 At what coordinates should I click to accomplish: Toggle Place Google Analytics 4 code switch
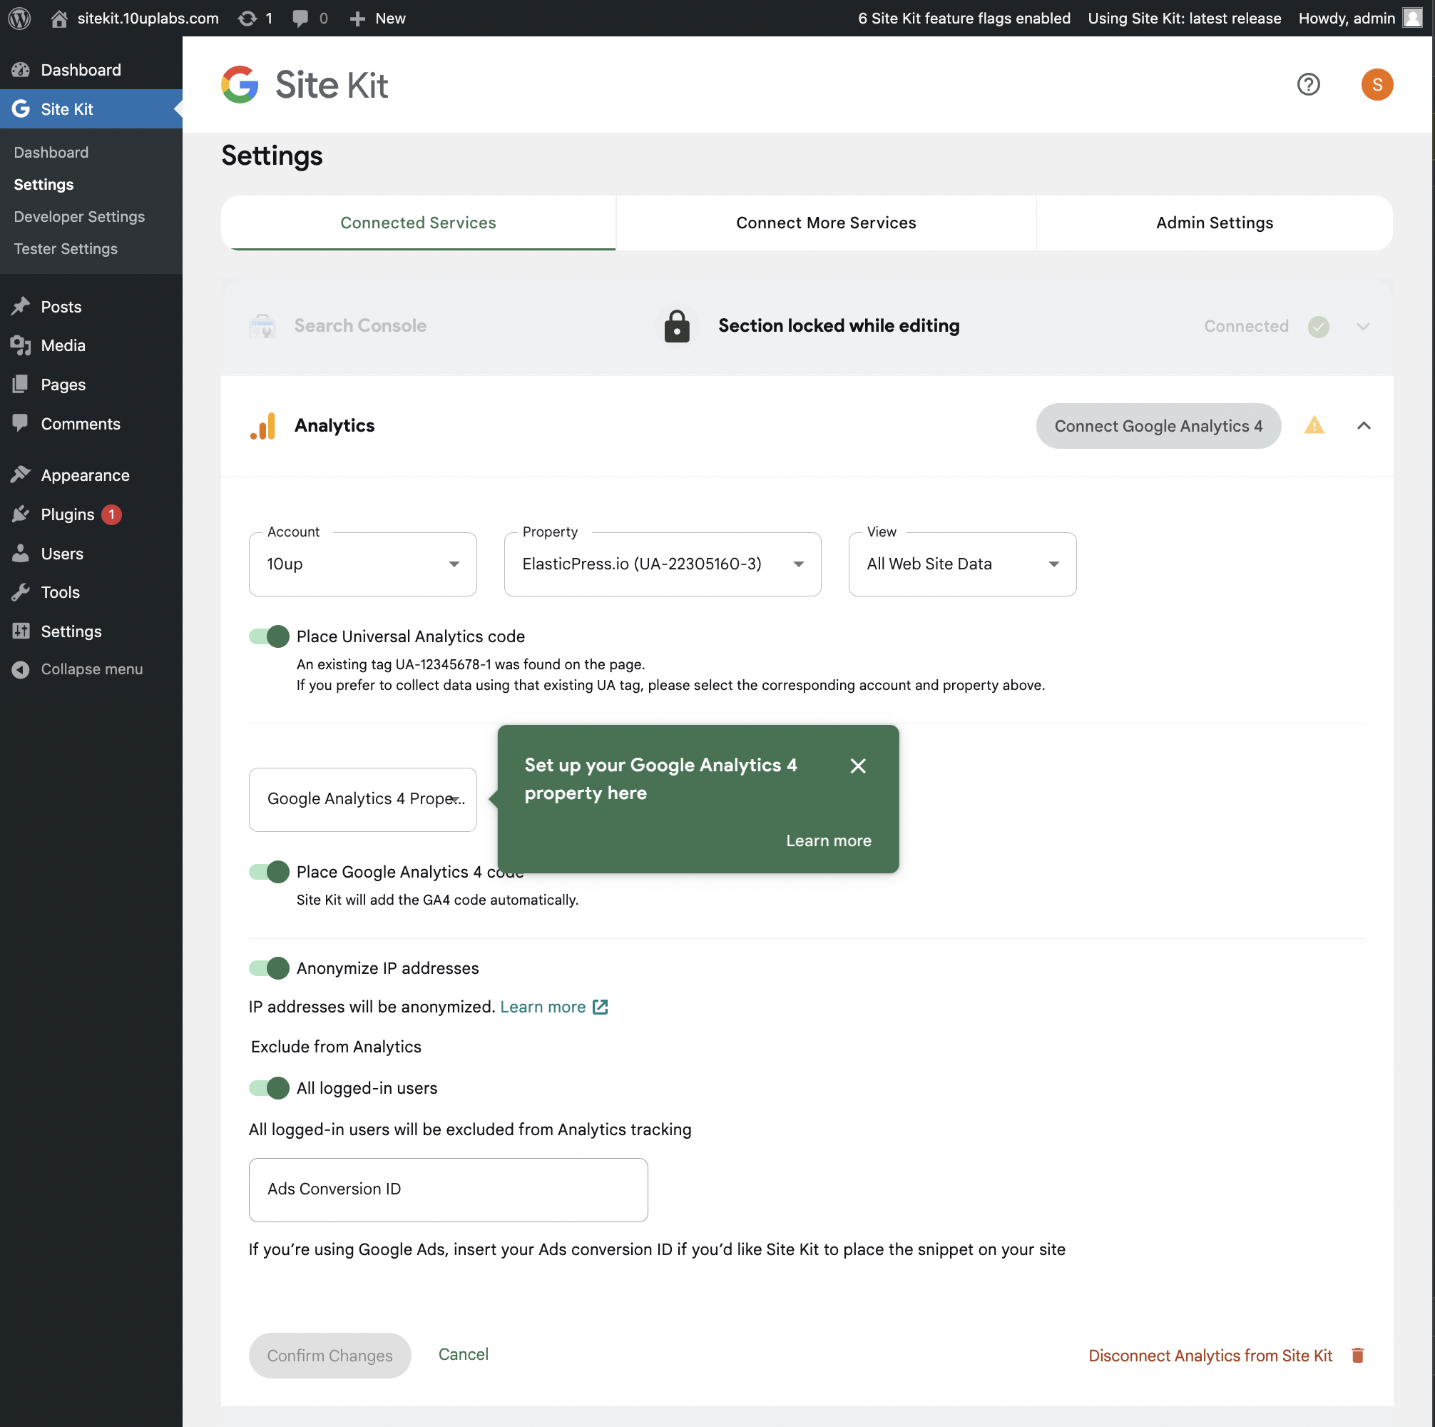click(269, 872)
